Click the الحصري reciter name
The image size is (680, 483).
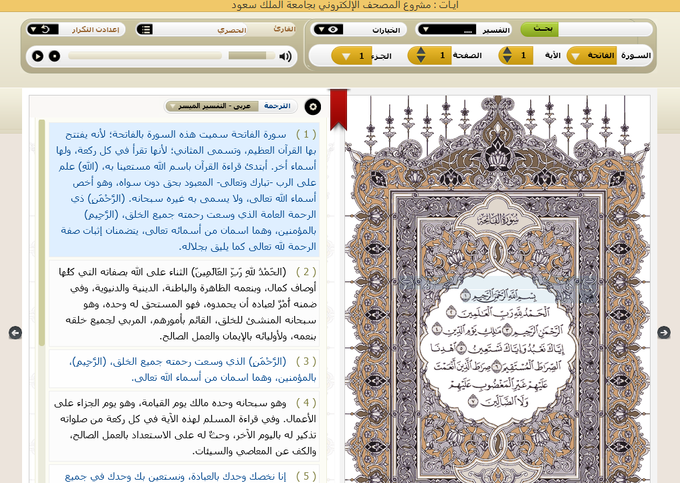[x=232, y=30]
